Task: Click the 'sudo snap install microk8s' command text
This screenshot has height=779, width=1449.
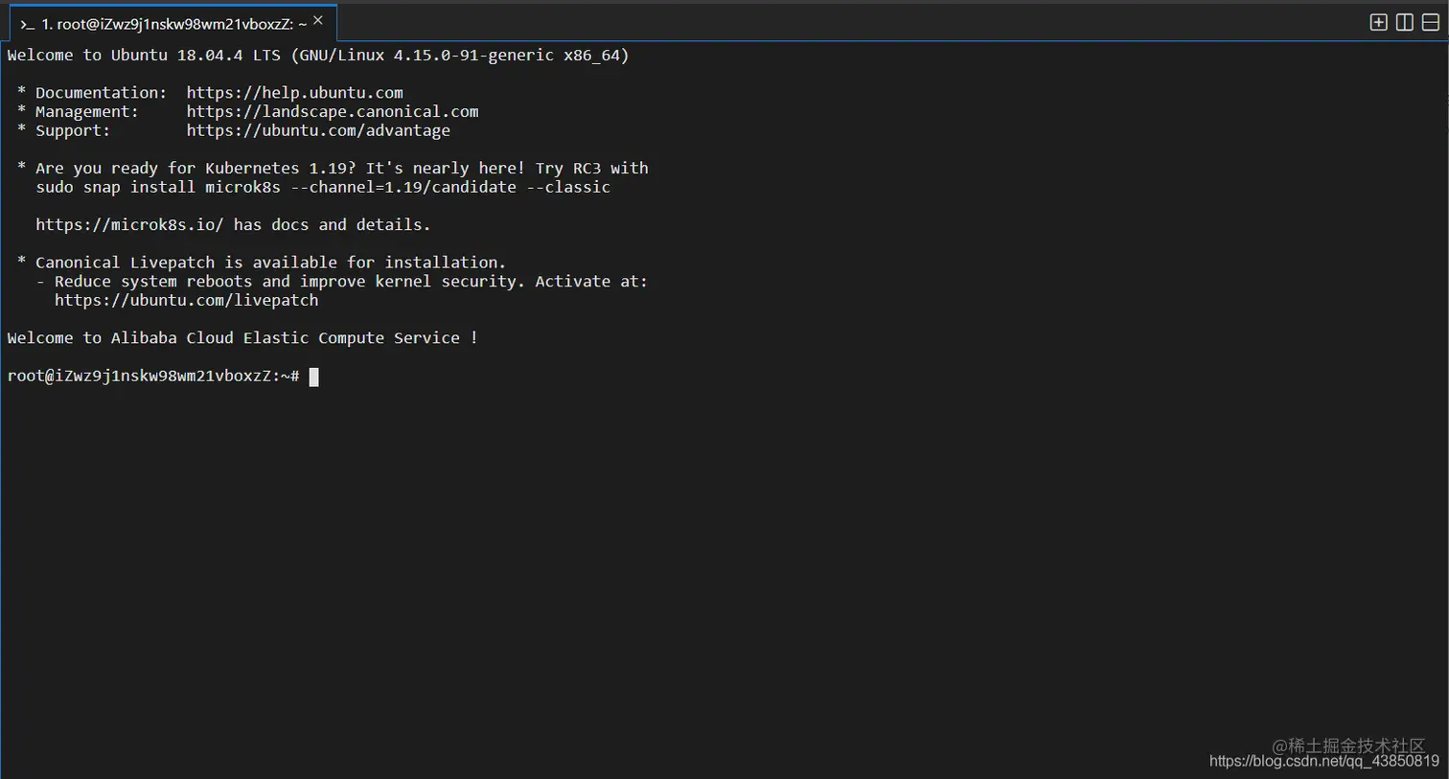Action: pyautogui.click(x=323, y=187)
